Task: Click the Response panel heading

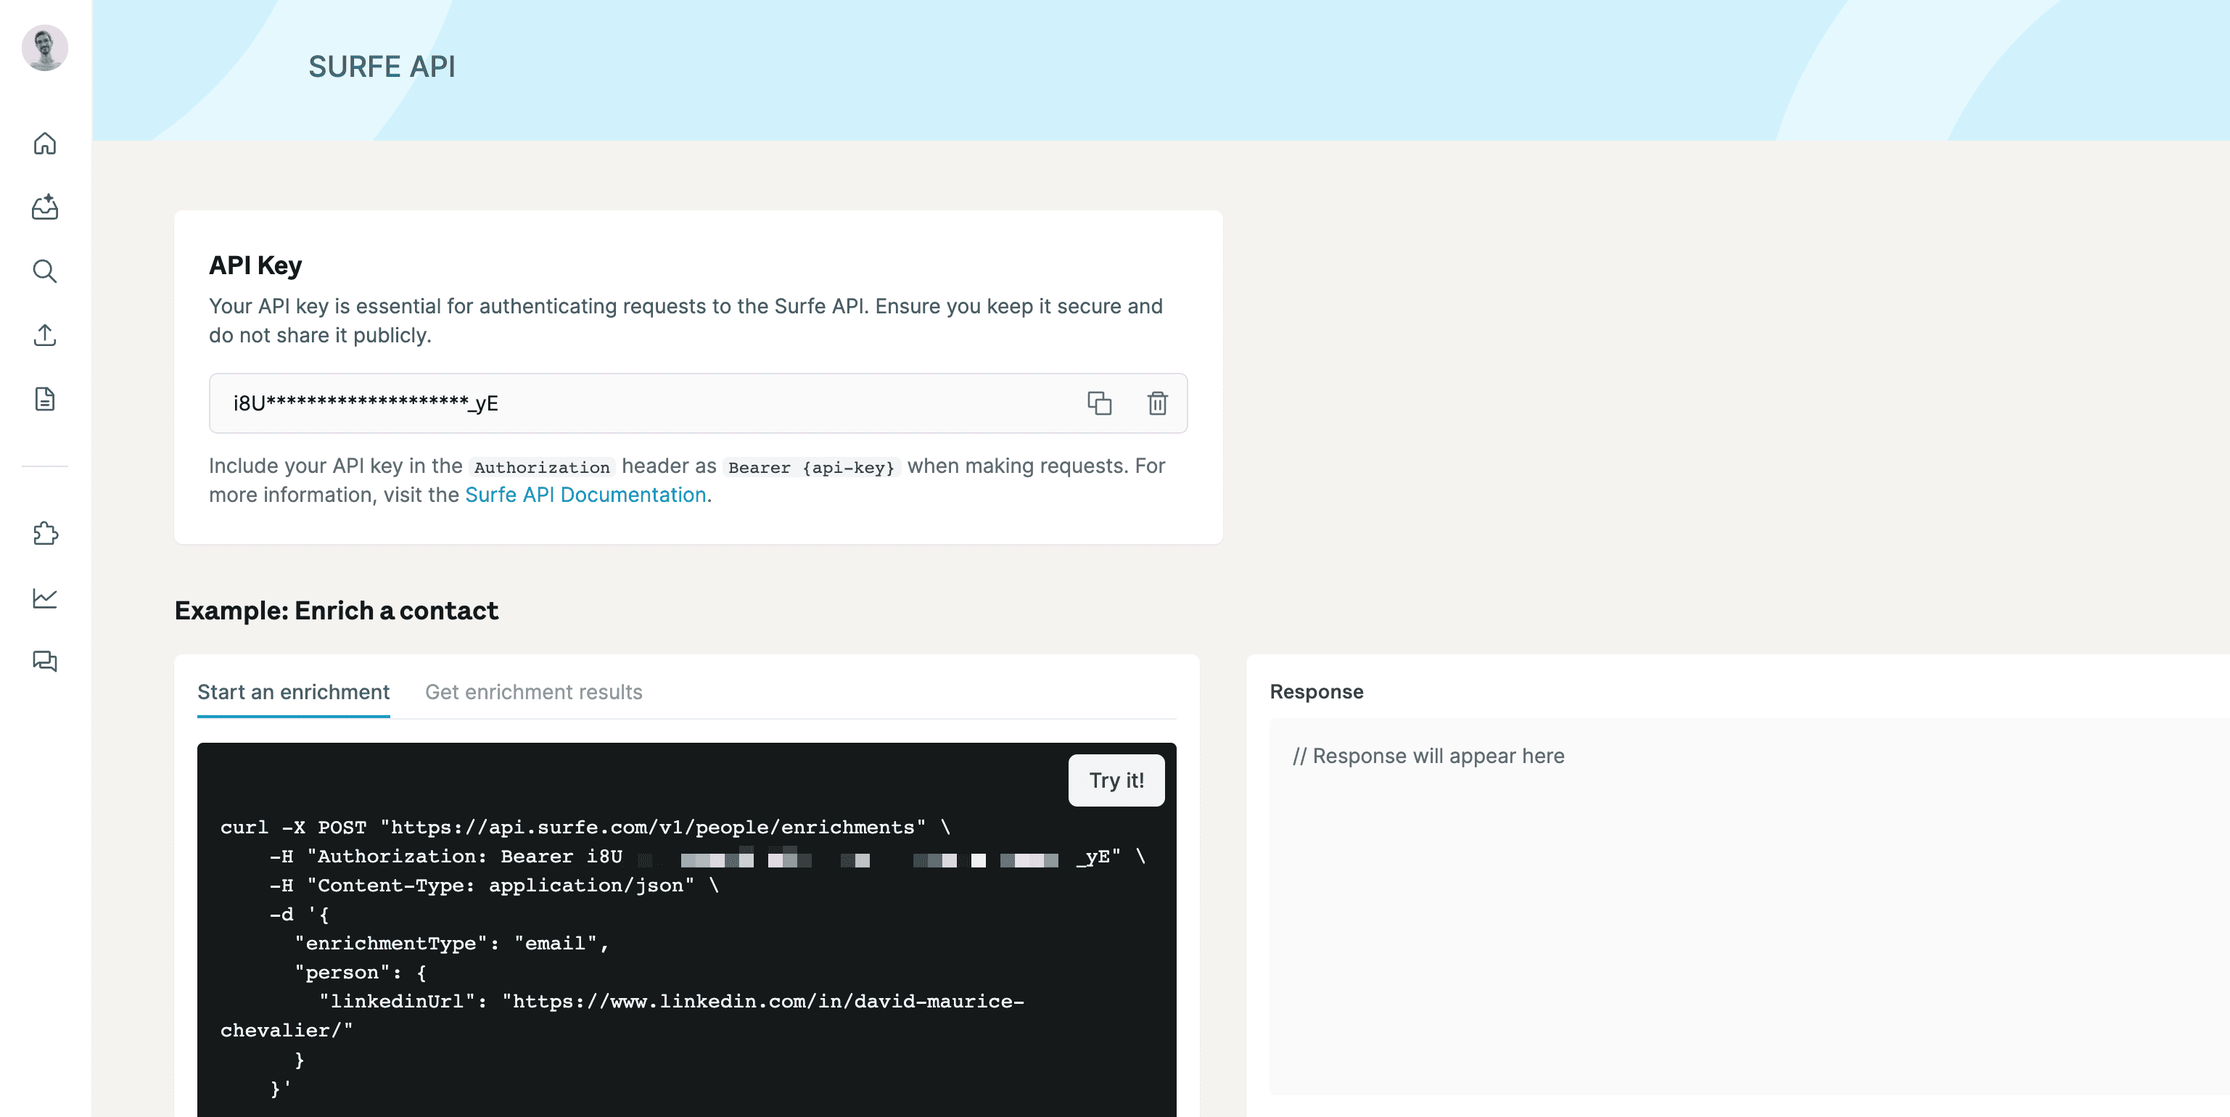Action: click(1316, 692)
